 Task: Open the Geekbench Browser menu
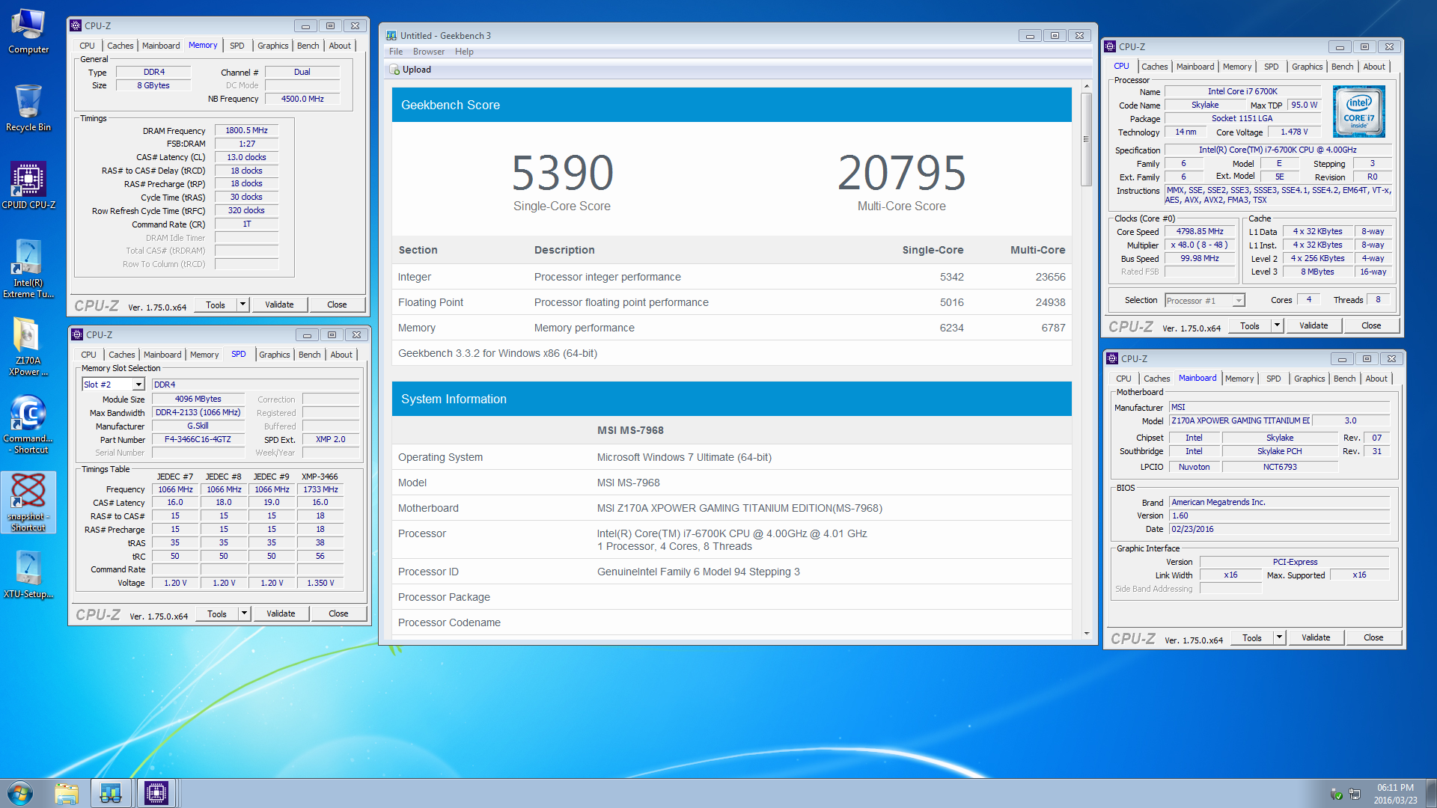coord(429,52)
